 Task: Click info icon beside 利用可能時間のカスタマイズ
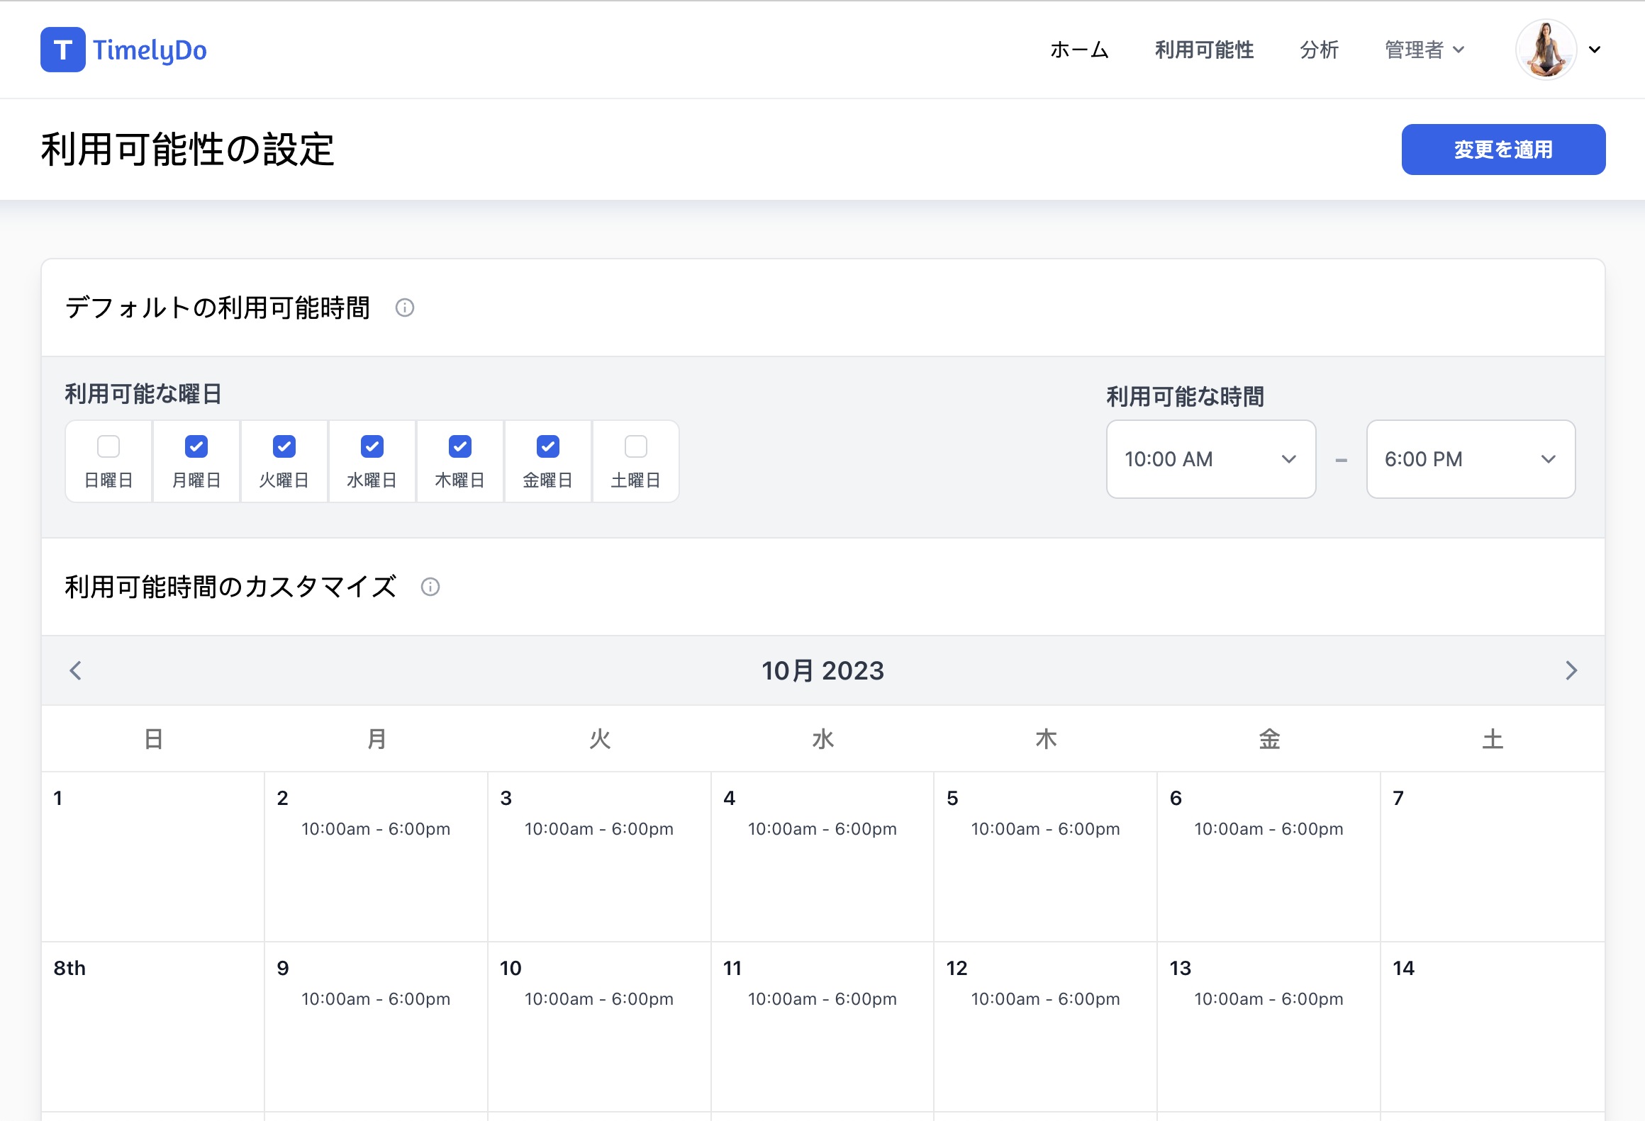[x=430, y=587]
